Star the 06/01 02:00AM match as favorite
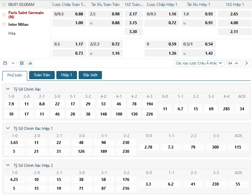This screenshot has width=252, height=195. (4, 4)
